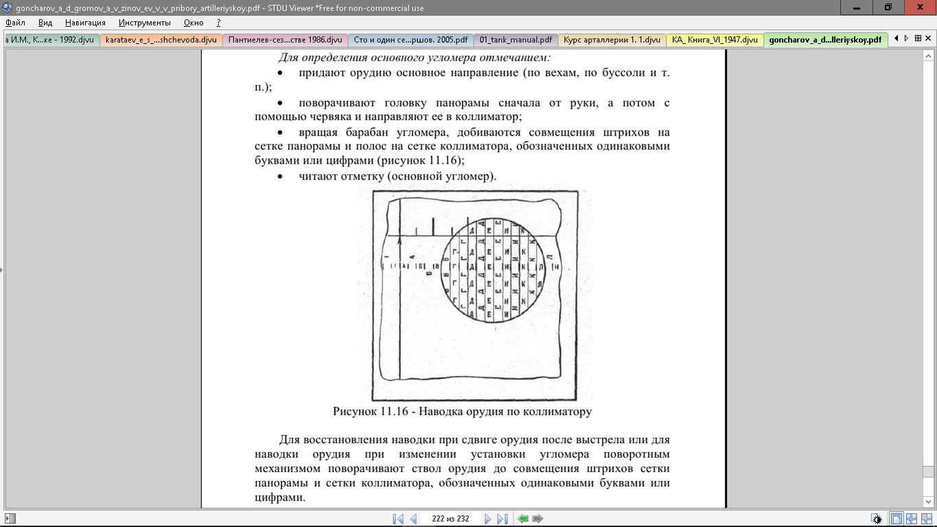The image size is (937, 527).
Task: Minimize the STDU Viewer window
Action: [858, 7]
